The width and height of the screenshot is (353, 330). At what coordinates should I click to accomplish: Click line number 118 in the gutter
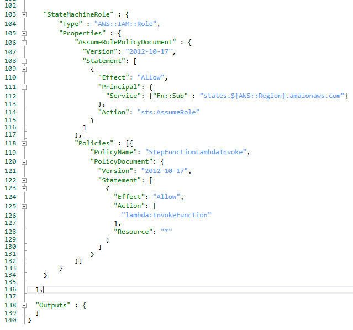(x=10, y=143)
